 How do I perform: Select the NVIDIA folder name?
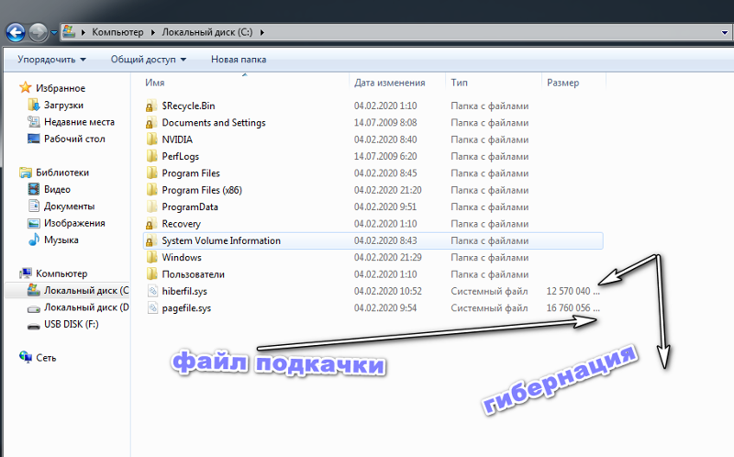pos(177,139)
